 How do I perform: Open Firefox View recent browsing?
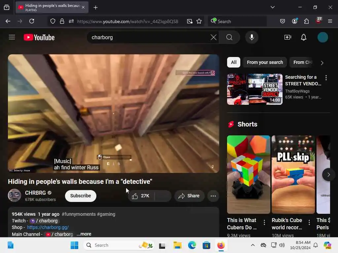click(7, 7)
